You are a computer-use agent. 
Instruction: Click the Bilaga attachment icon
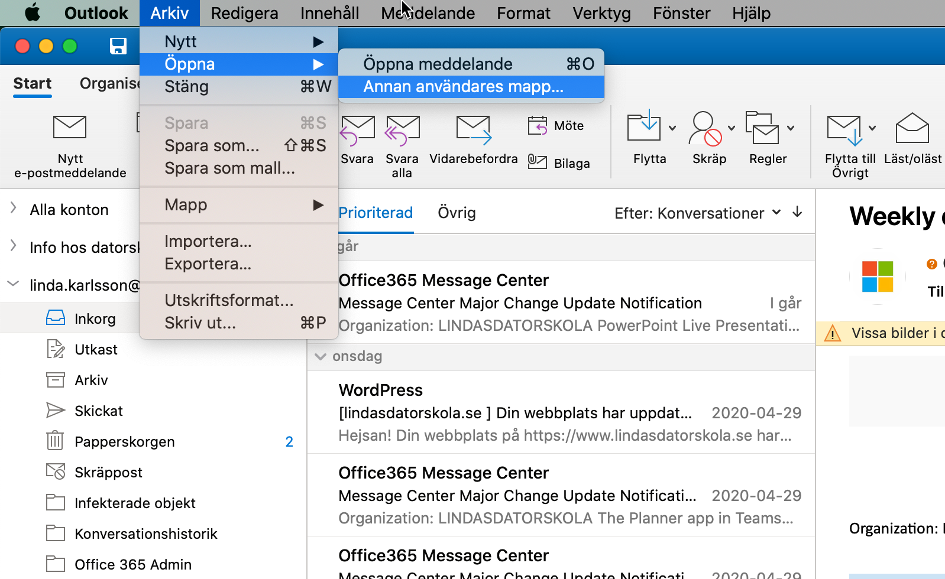tap(538, 161)
